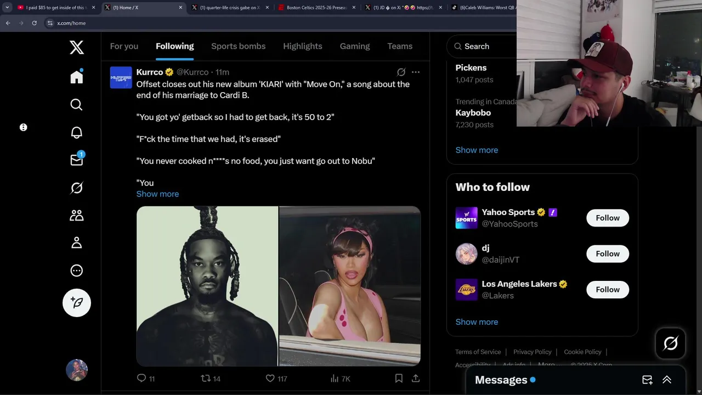The image size is (702, 395).
Task: Open Explore magnifier icon in sidebar
Action: tap(77, 104)
